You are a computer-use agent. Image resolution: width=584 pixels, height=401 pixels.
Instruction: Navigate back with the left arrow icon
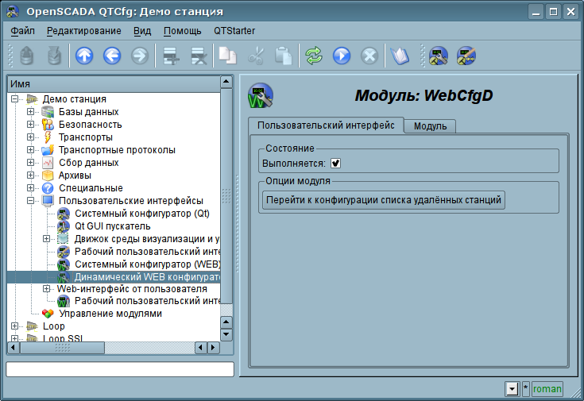tap(112, 56)
